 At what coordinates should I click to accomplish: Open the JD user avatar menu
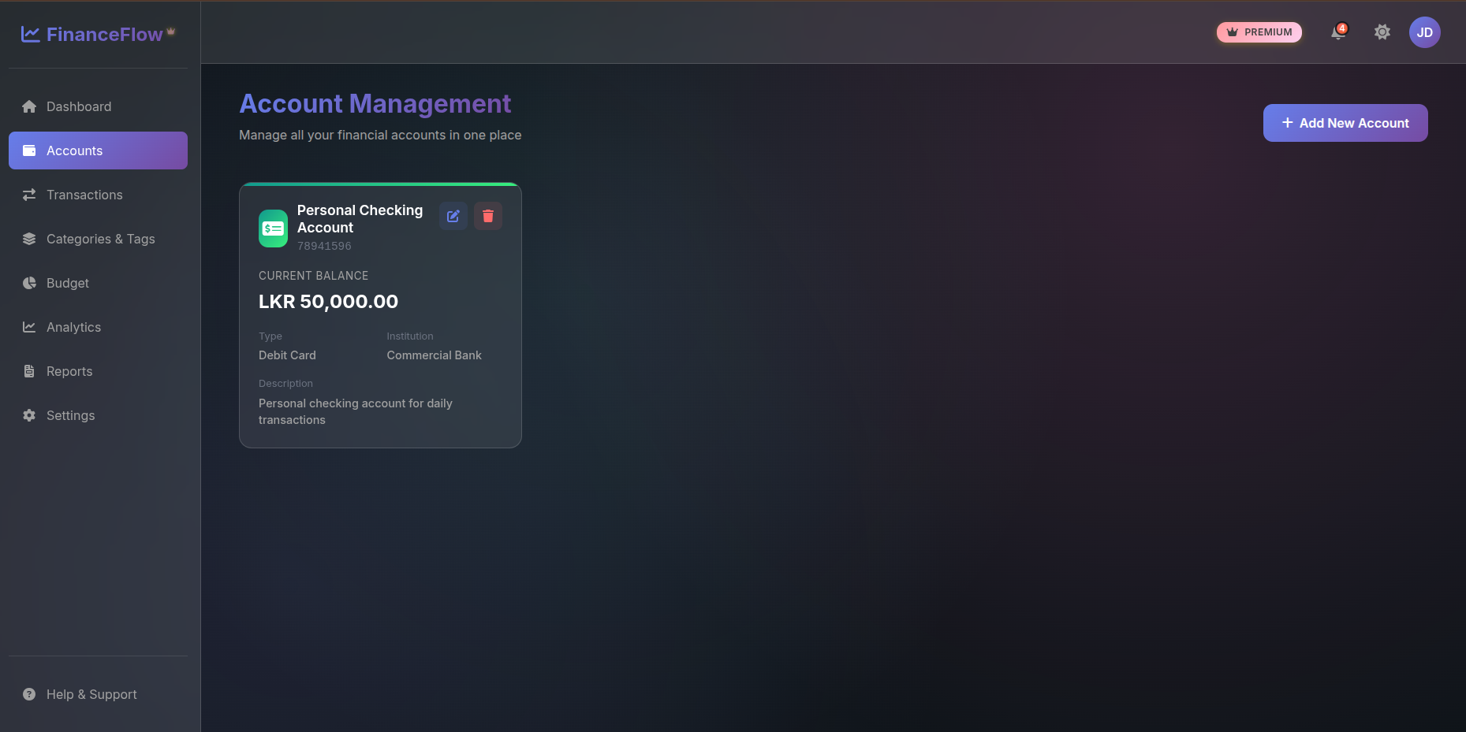coord(1424,32)
